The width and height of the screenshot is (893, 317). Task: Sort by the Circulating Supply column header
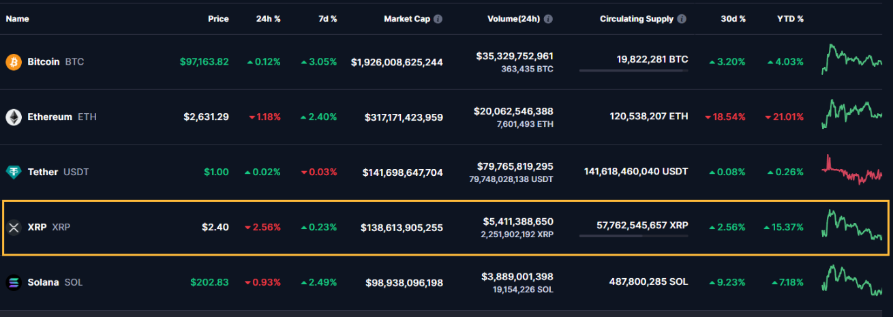tap(637, 19)
